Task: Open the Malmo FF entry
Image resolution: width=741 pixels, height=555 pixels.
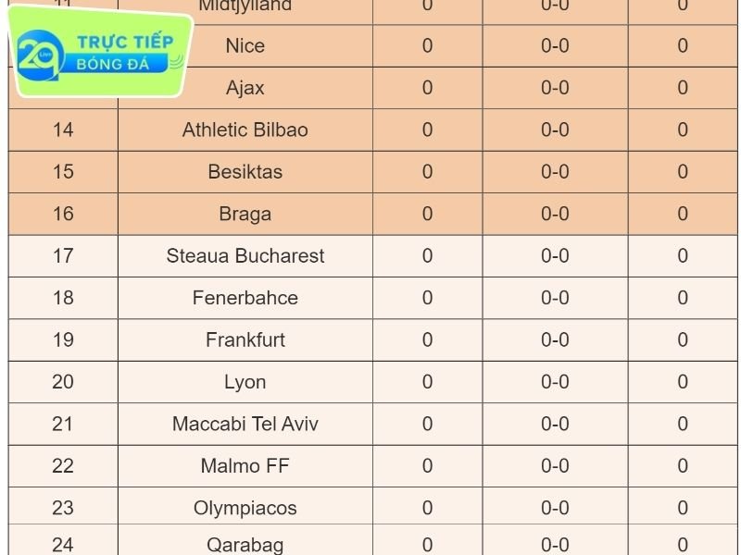Action: tap(245, 466)
